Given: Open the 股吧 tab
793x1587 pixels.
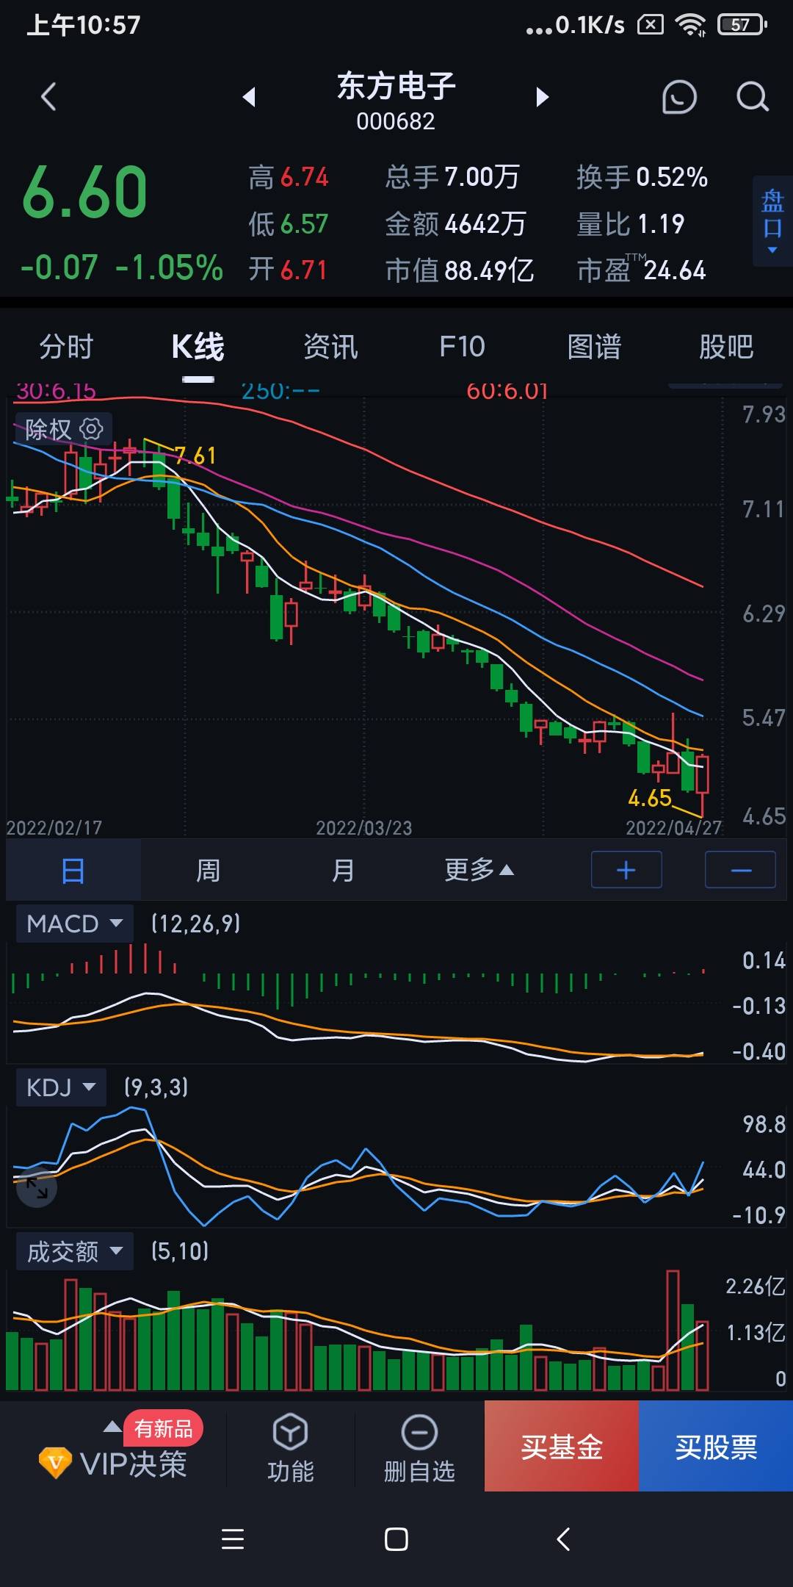Looking at the screenshot, I should [x=726, y=347].
